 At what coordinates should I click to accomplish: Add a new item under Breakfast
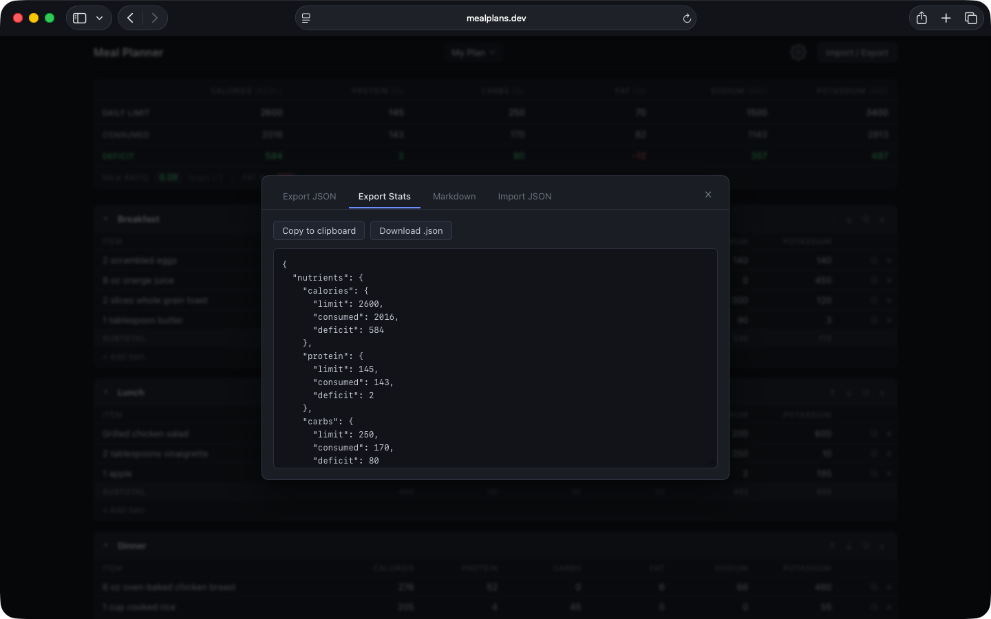pyautogui.click(x=123, y=356)
